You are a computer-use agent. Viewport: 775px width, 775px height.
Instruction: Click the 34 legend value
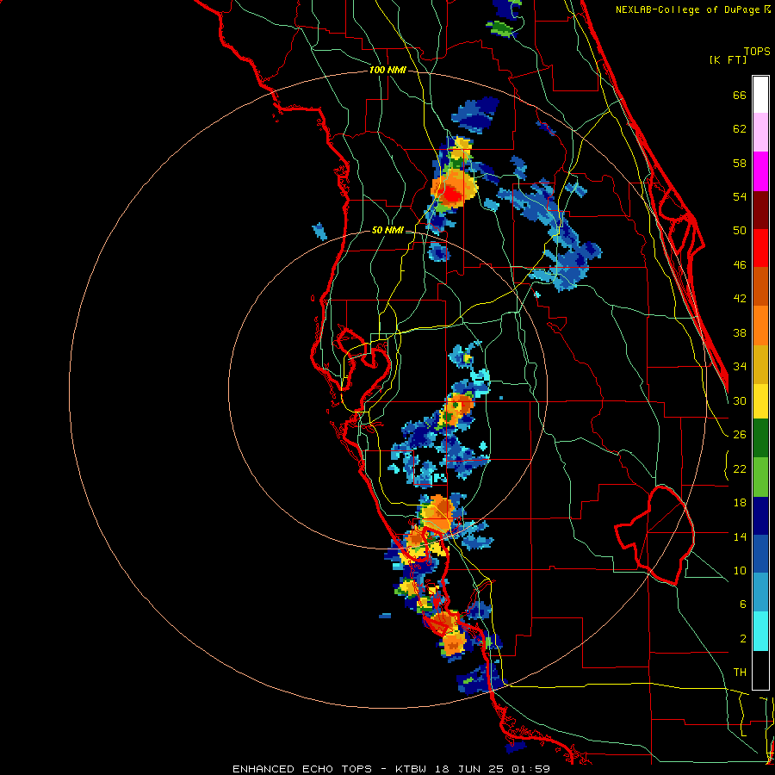pos(740,366)
